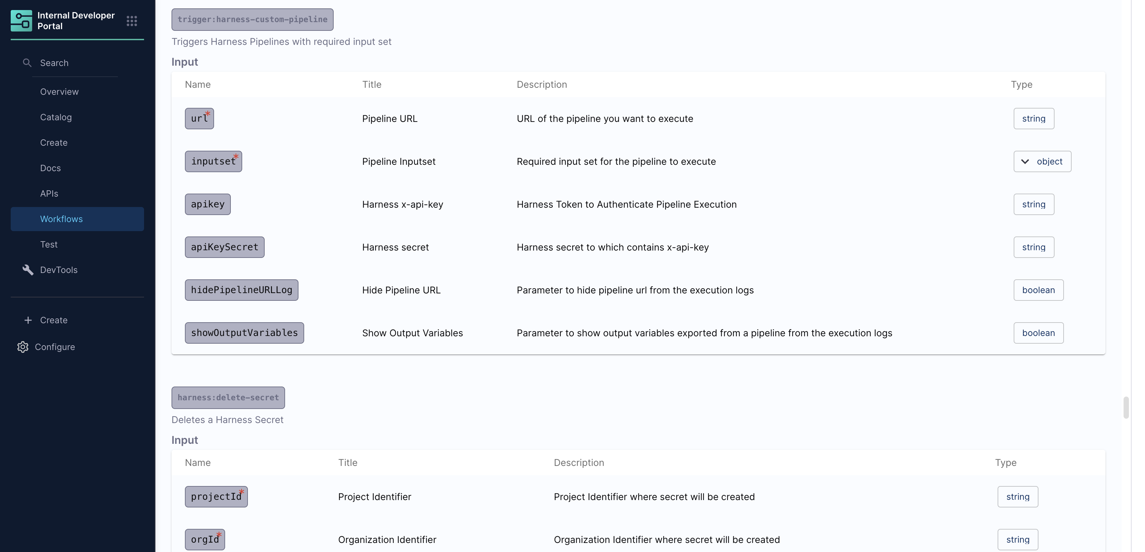Screen dimensions: 1145x552
Task: Click the magnifying glass search icon
Action: (27, 63)
